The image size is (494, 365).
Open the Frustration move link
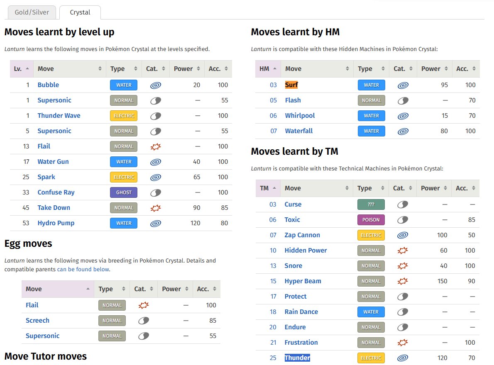coord(301,342)
